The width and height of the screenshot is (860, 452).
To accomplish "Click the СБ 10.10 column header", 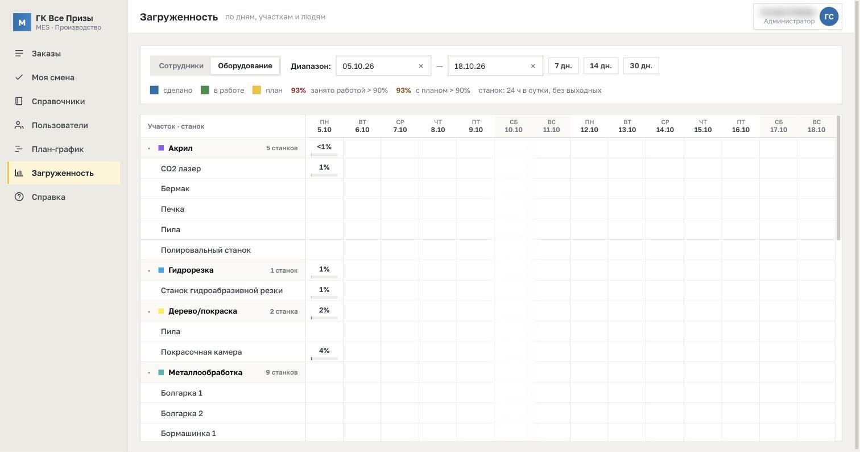I will click(x=514, y=126).
